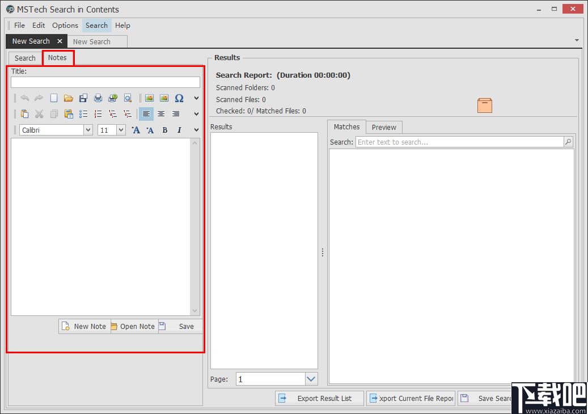The width and height of the screenshot is (588, 414).
Task: Click the first Insert Picture icon
Action: 149,98
